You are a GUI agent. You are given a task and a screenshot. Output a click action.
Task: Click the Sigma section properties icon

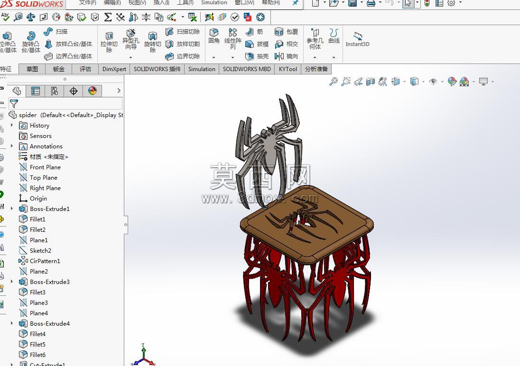[107, 17]
